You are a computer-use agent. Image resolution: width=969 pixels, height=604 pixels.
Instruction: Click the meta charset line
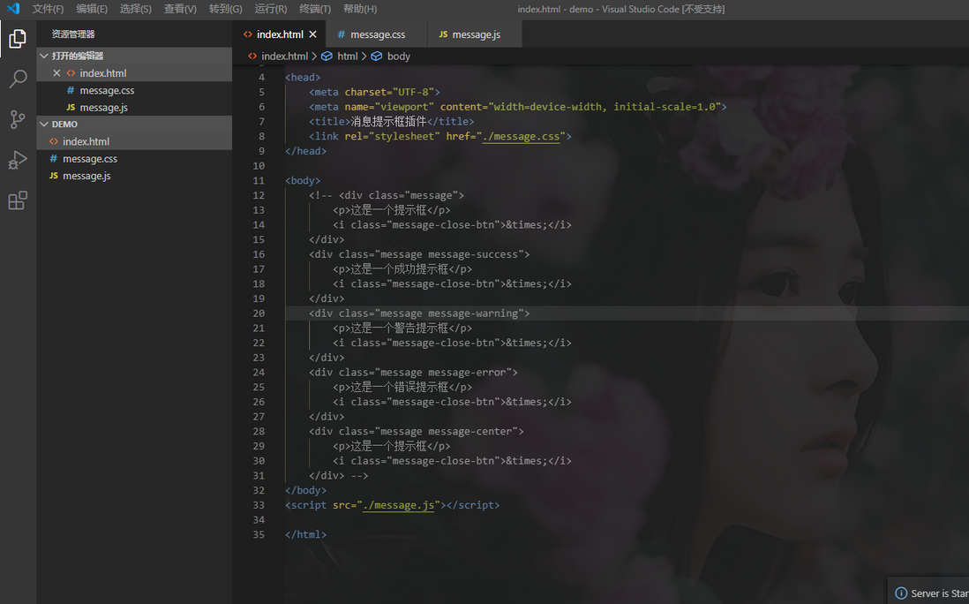pos(374,92)
